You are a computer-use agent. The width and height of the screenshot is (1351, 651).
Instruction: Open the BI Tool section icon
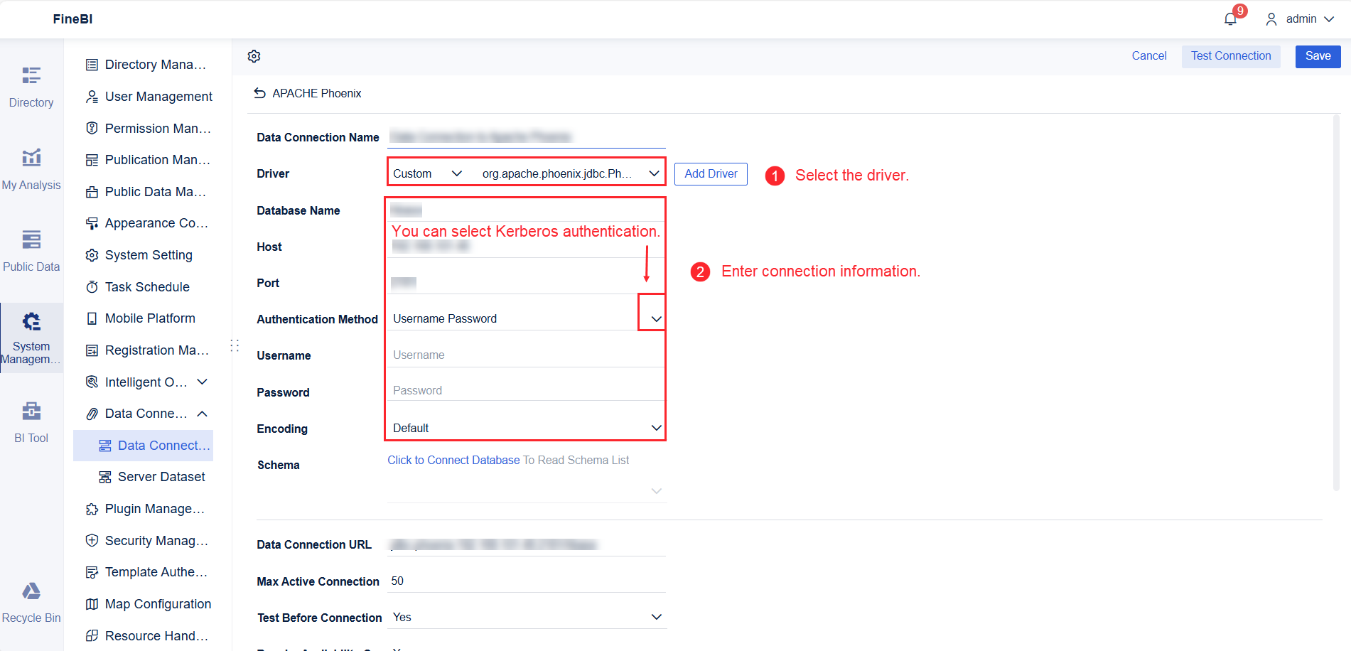click(x=31, y=411)
